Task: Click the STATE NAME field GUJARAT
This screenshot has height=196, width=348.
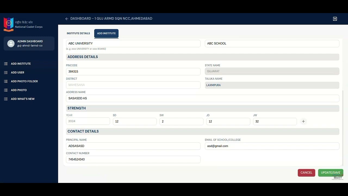Action: (272, 71)
